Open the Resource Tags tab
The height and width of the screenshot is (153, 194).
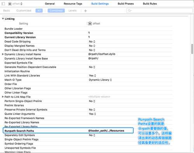click(x=73, y=4)
